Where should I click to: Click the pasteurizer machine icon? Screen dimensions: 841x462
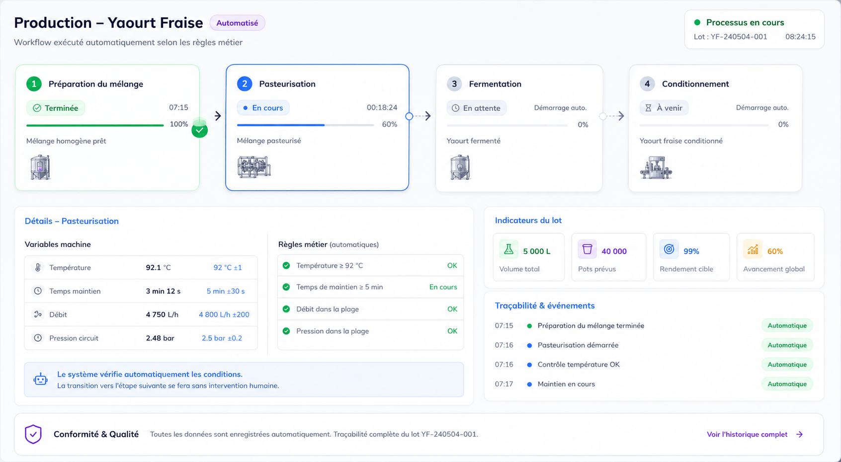254,167
